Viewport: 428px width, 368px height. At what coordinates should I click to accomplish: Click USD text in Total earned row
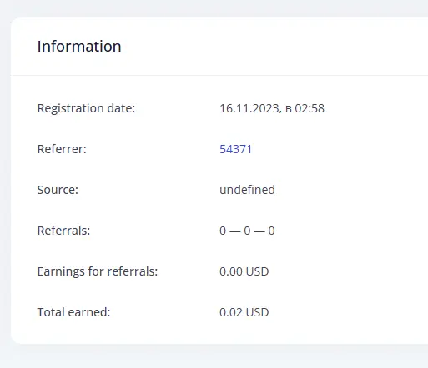pyautogui.click(x=258, y=312)
